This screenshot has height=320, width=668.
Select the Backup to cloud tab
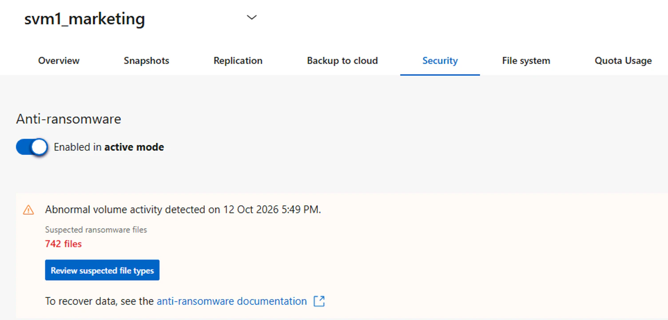342,61
